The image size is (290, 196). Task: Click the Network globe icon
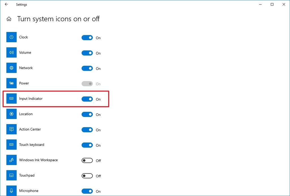[11, 68]
